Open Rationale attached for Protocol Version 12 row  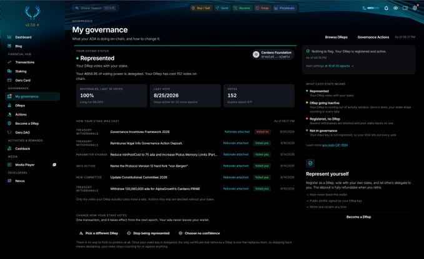point(236,166)
